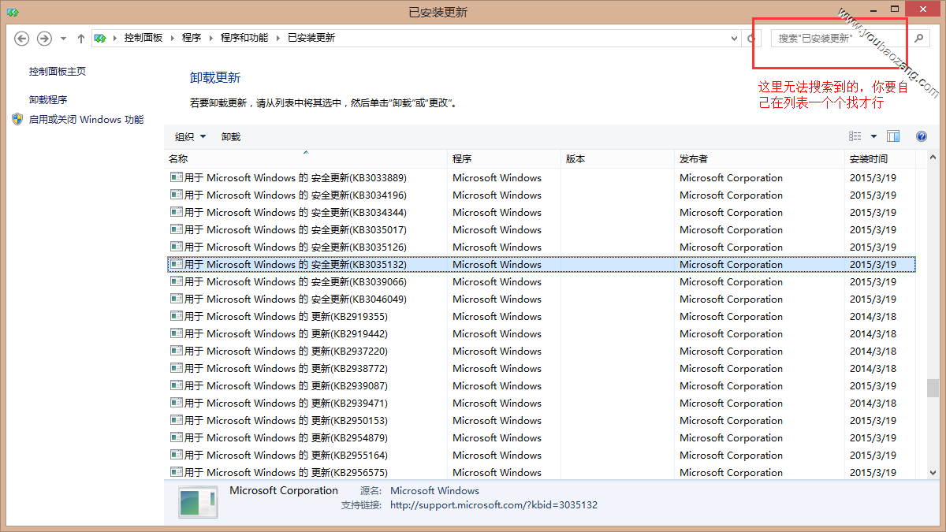Click the icon of update KB3034344
This screenshot has width=946, height=532.
[x=177, y=212]
